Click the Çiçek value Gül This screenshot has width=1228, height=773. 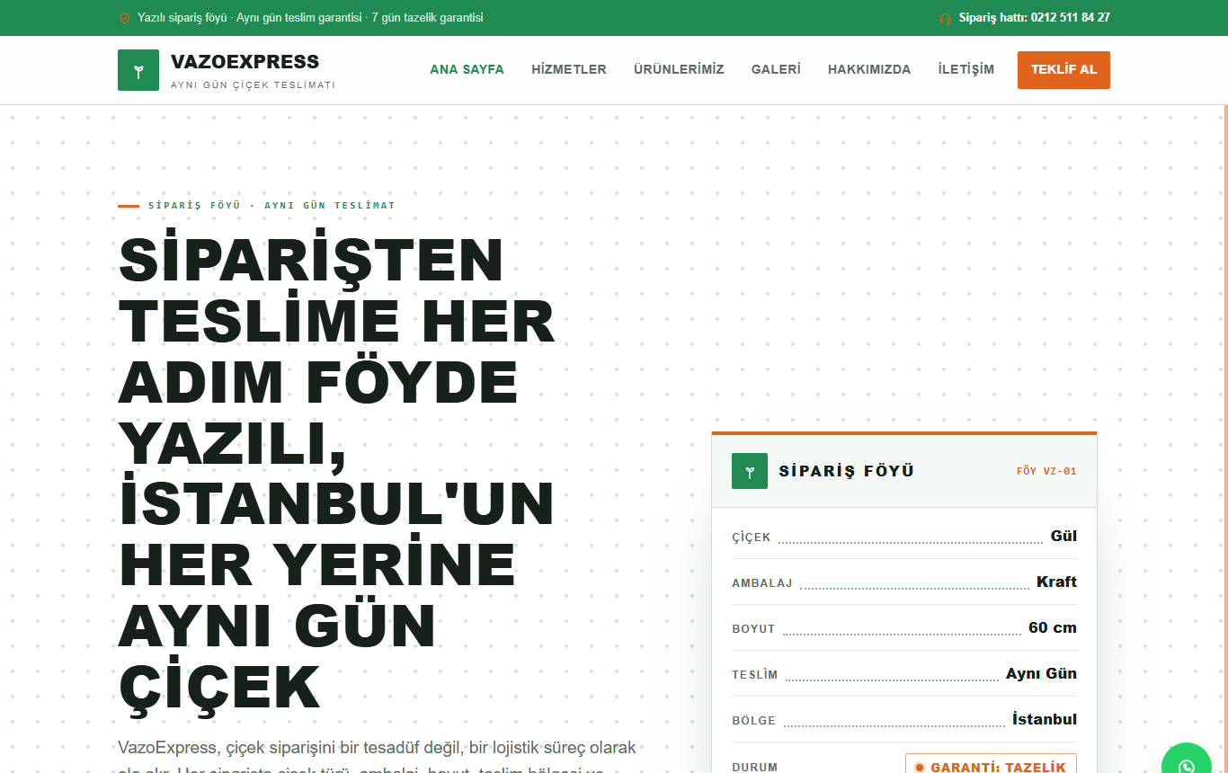coord(1063,536)
